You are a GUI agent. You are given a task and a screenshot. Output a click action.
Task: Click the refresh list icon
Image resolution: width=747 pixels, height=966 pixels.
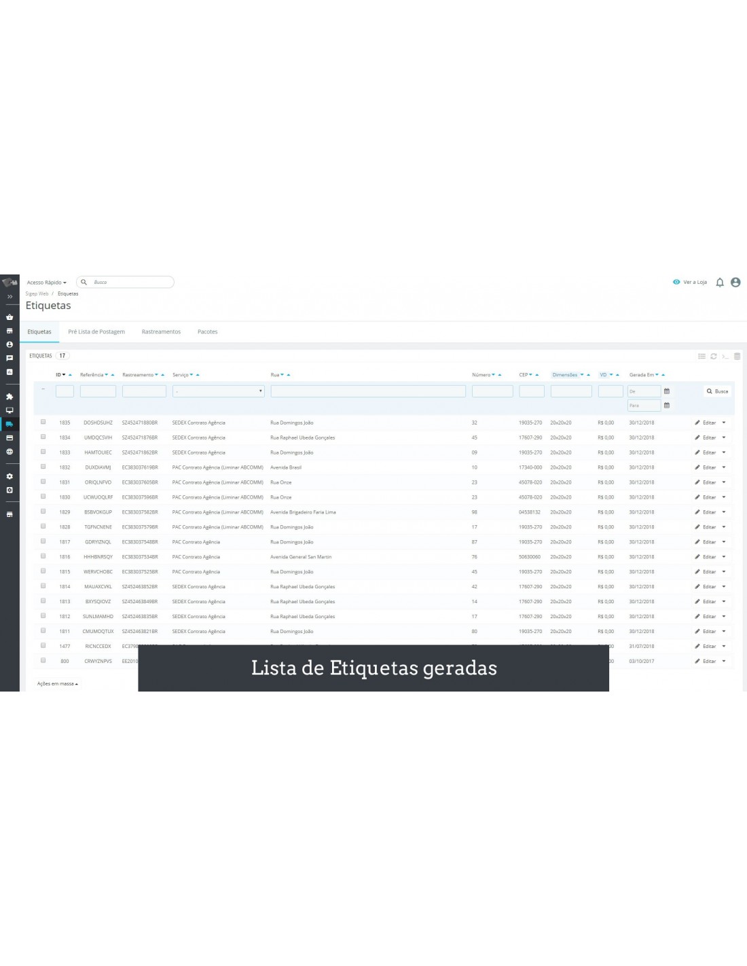(714, 356)
